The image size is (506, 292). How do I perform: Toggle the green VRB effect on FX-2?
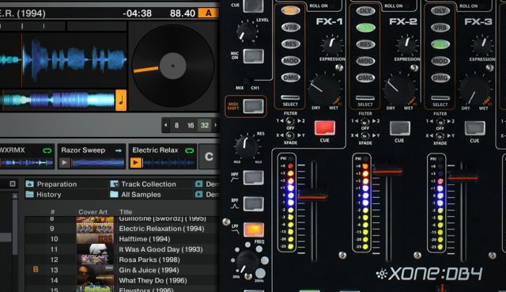(365, 28)
